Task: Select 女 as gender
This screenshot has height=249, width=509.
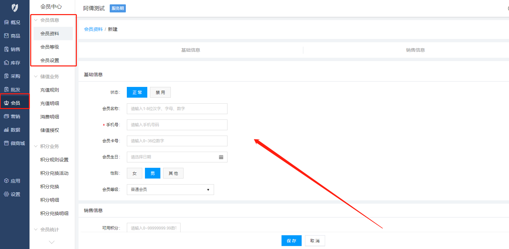Action: (135, 173)
